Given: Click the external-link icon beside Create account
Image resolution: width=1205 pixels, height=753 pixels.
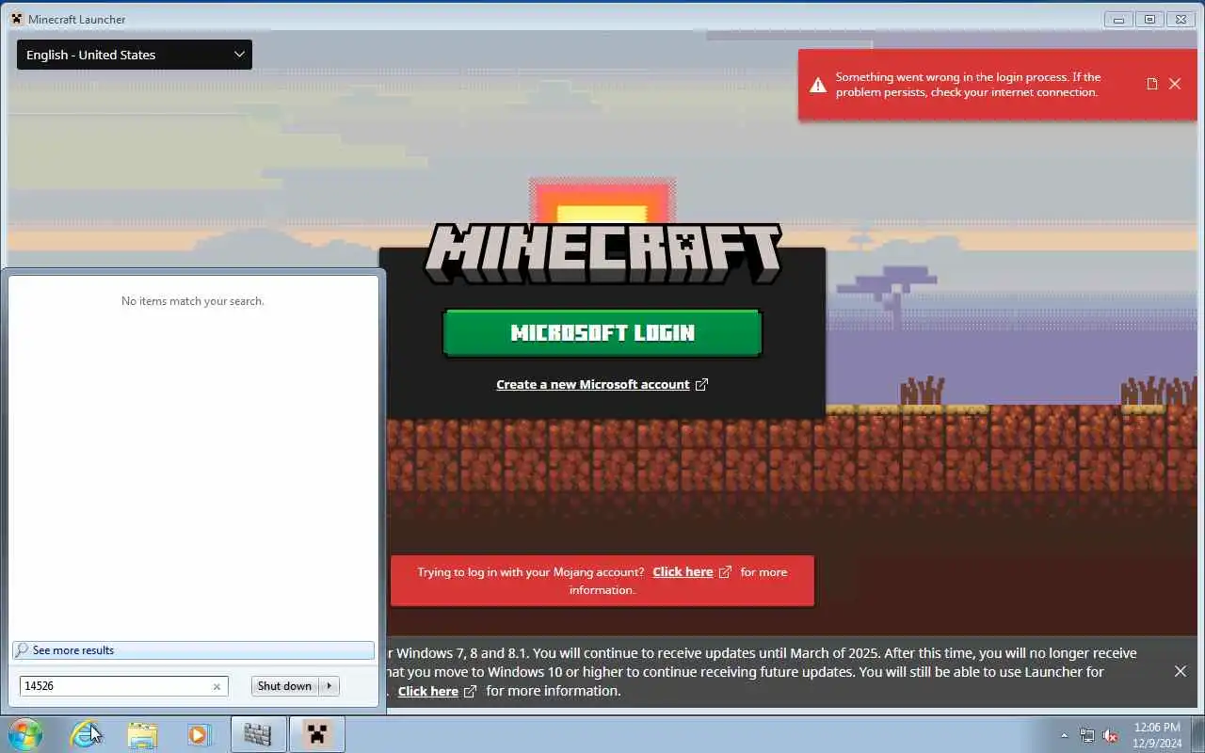Looking at the screenshot, I should pos(701,384).
